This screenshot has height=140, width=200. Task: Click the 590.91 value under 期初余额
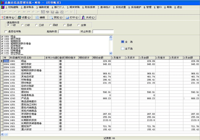tap(107, 92)
